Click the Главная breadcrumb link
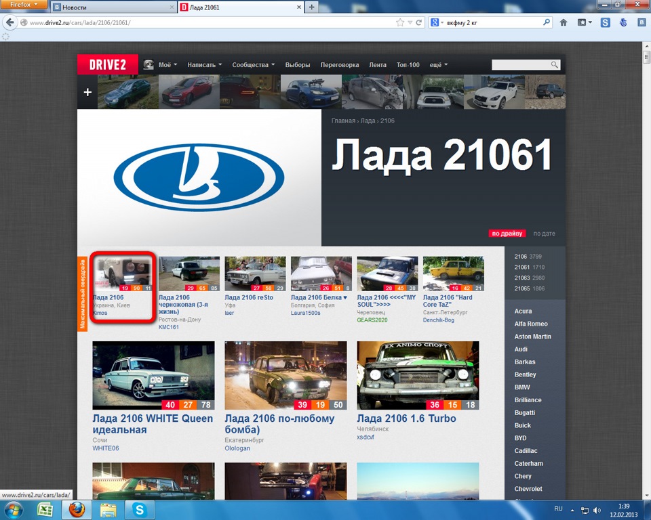This screenshot has height=520, width=651. (x=343, y=121)
